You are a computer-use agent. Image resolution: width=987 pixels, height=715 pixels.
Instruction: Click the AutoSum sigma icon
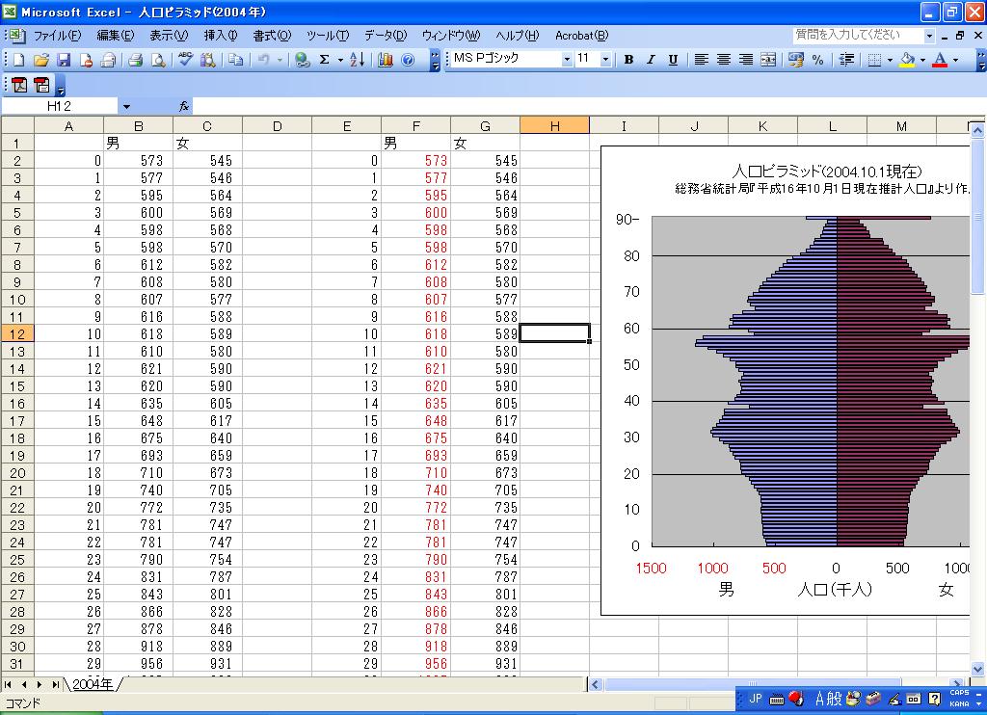(x=325, y=60)
